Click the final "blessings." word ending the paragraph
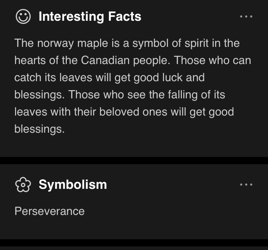This screenshot has width=268, height=250. click(x=39, y=129)
